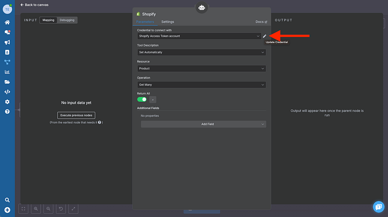Image resolution: width=388 pixels, height=217 pixels.
Task: Open the code brackets icon in sidebar
Action: coord(7,92)
